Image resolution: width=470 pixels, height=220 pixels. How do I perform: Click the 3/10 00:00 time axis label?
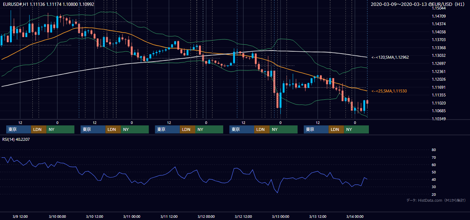coord(57,216)
